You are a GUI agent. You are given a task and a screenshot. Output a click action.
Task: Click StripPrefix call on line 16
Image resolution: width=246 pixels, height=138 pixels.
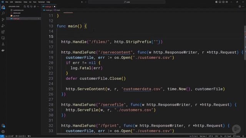click(x=138, y=42)
